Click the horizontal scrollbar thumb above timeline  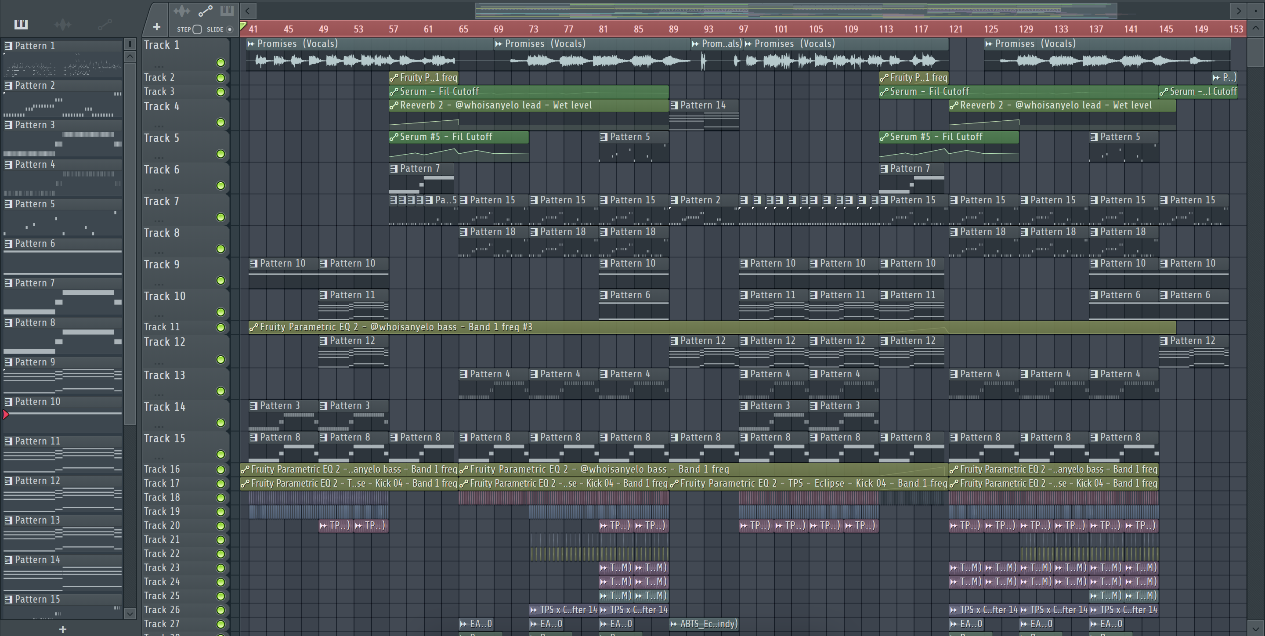coord(796,10)
